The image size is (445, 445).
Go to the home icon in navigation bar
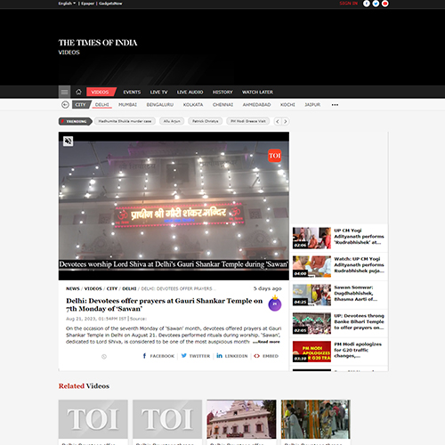coord(78,92)
